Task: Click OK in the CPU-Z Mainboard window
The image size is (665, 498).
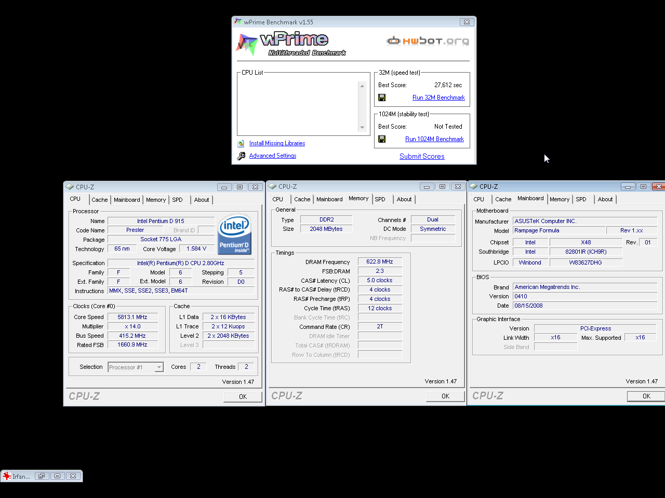Action: (x=646, y=396)
